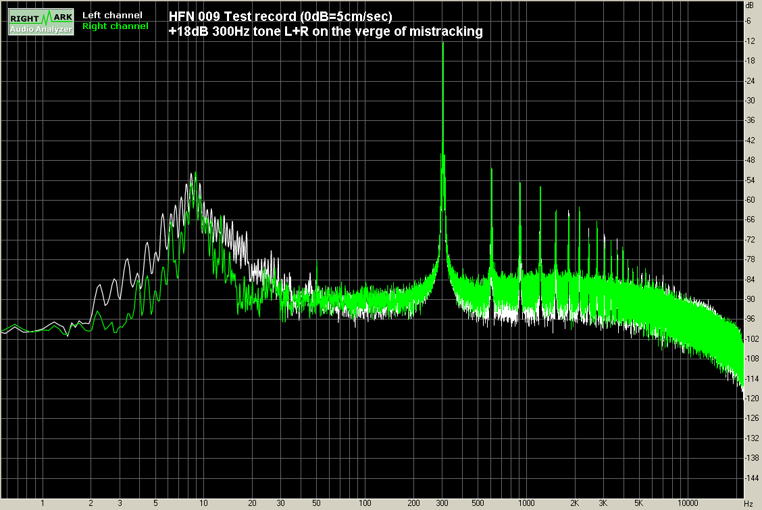The image size is (762, 510).
Task: Click the "Hz" axis unit label
Action: pos(748,504)
